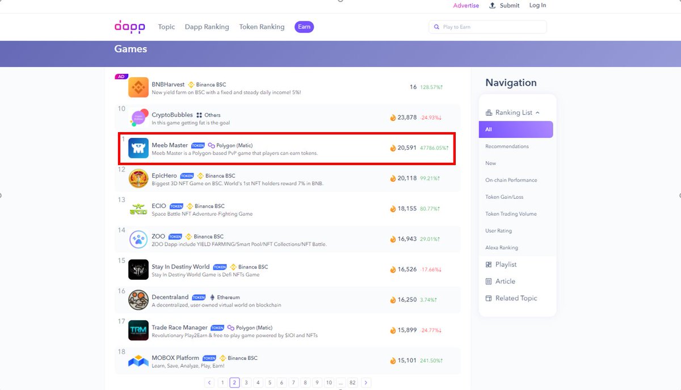Image resolution: width=681 pixels, height=390 pixels.
Task: Click TOKEN badge next to Meeb Master
Action: (x=198, y=146)
